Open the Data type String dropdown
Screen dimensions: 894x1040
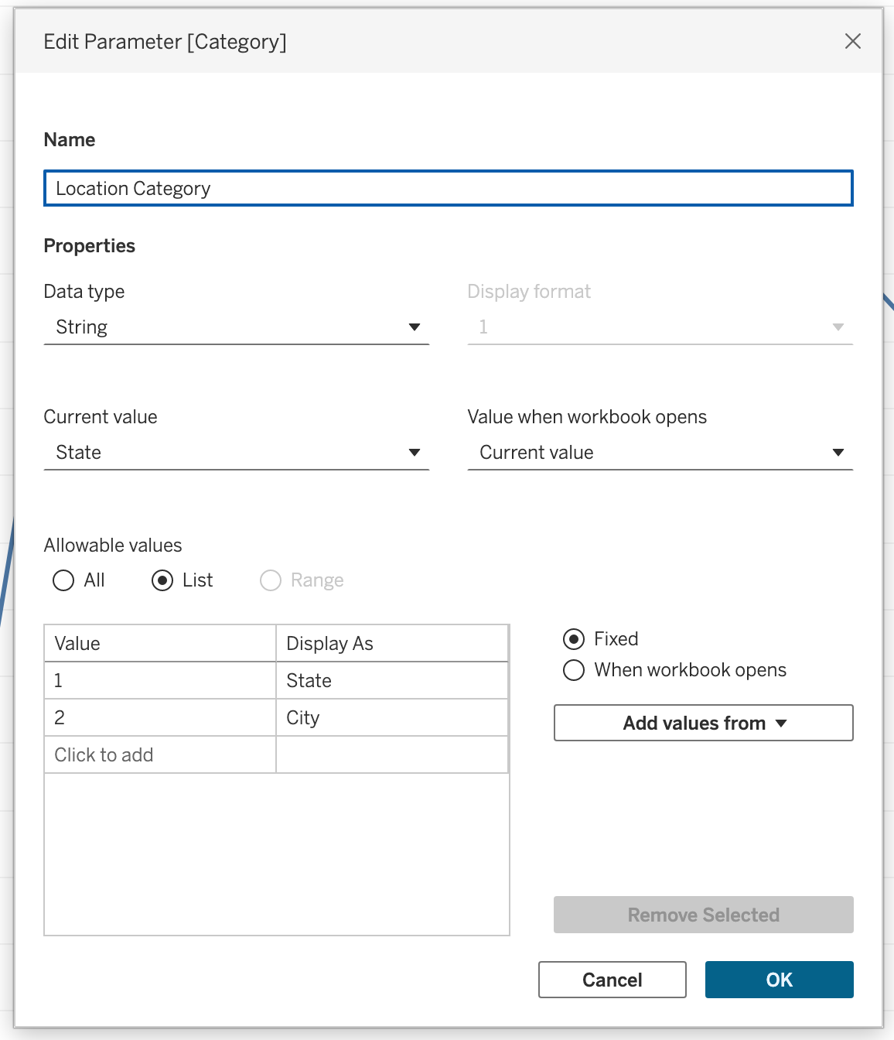tap(236, 327)
